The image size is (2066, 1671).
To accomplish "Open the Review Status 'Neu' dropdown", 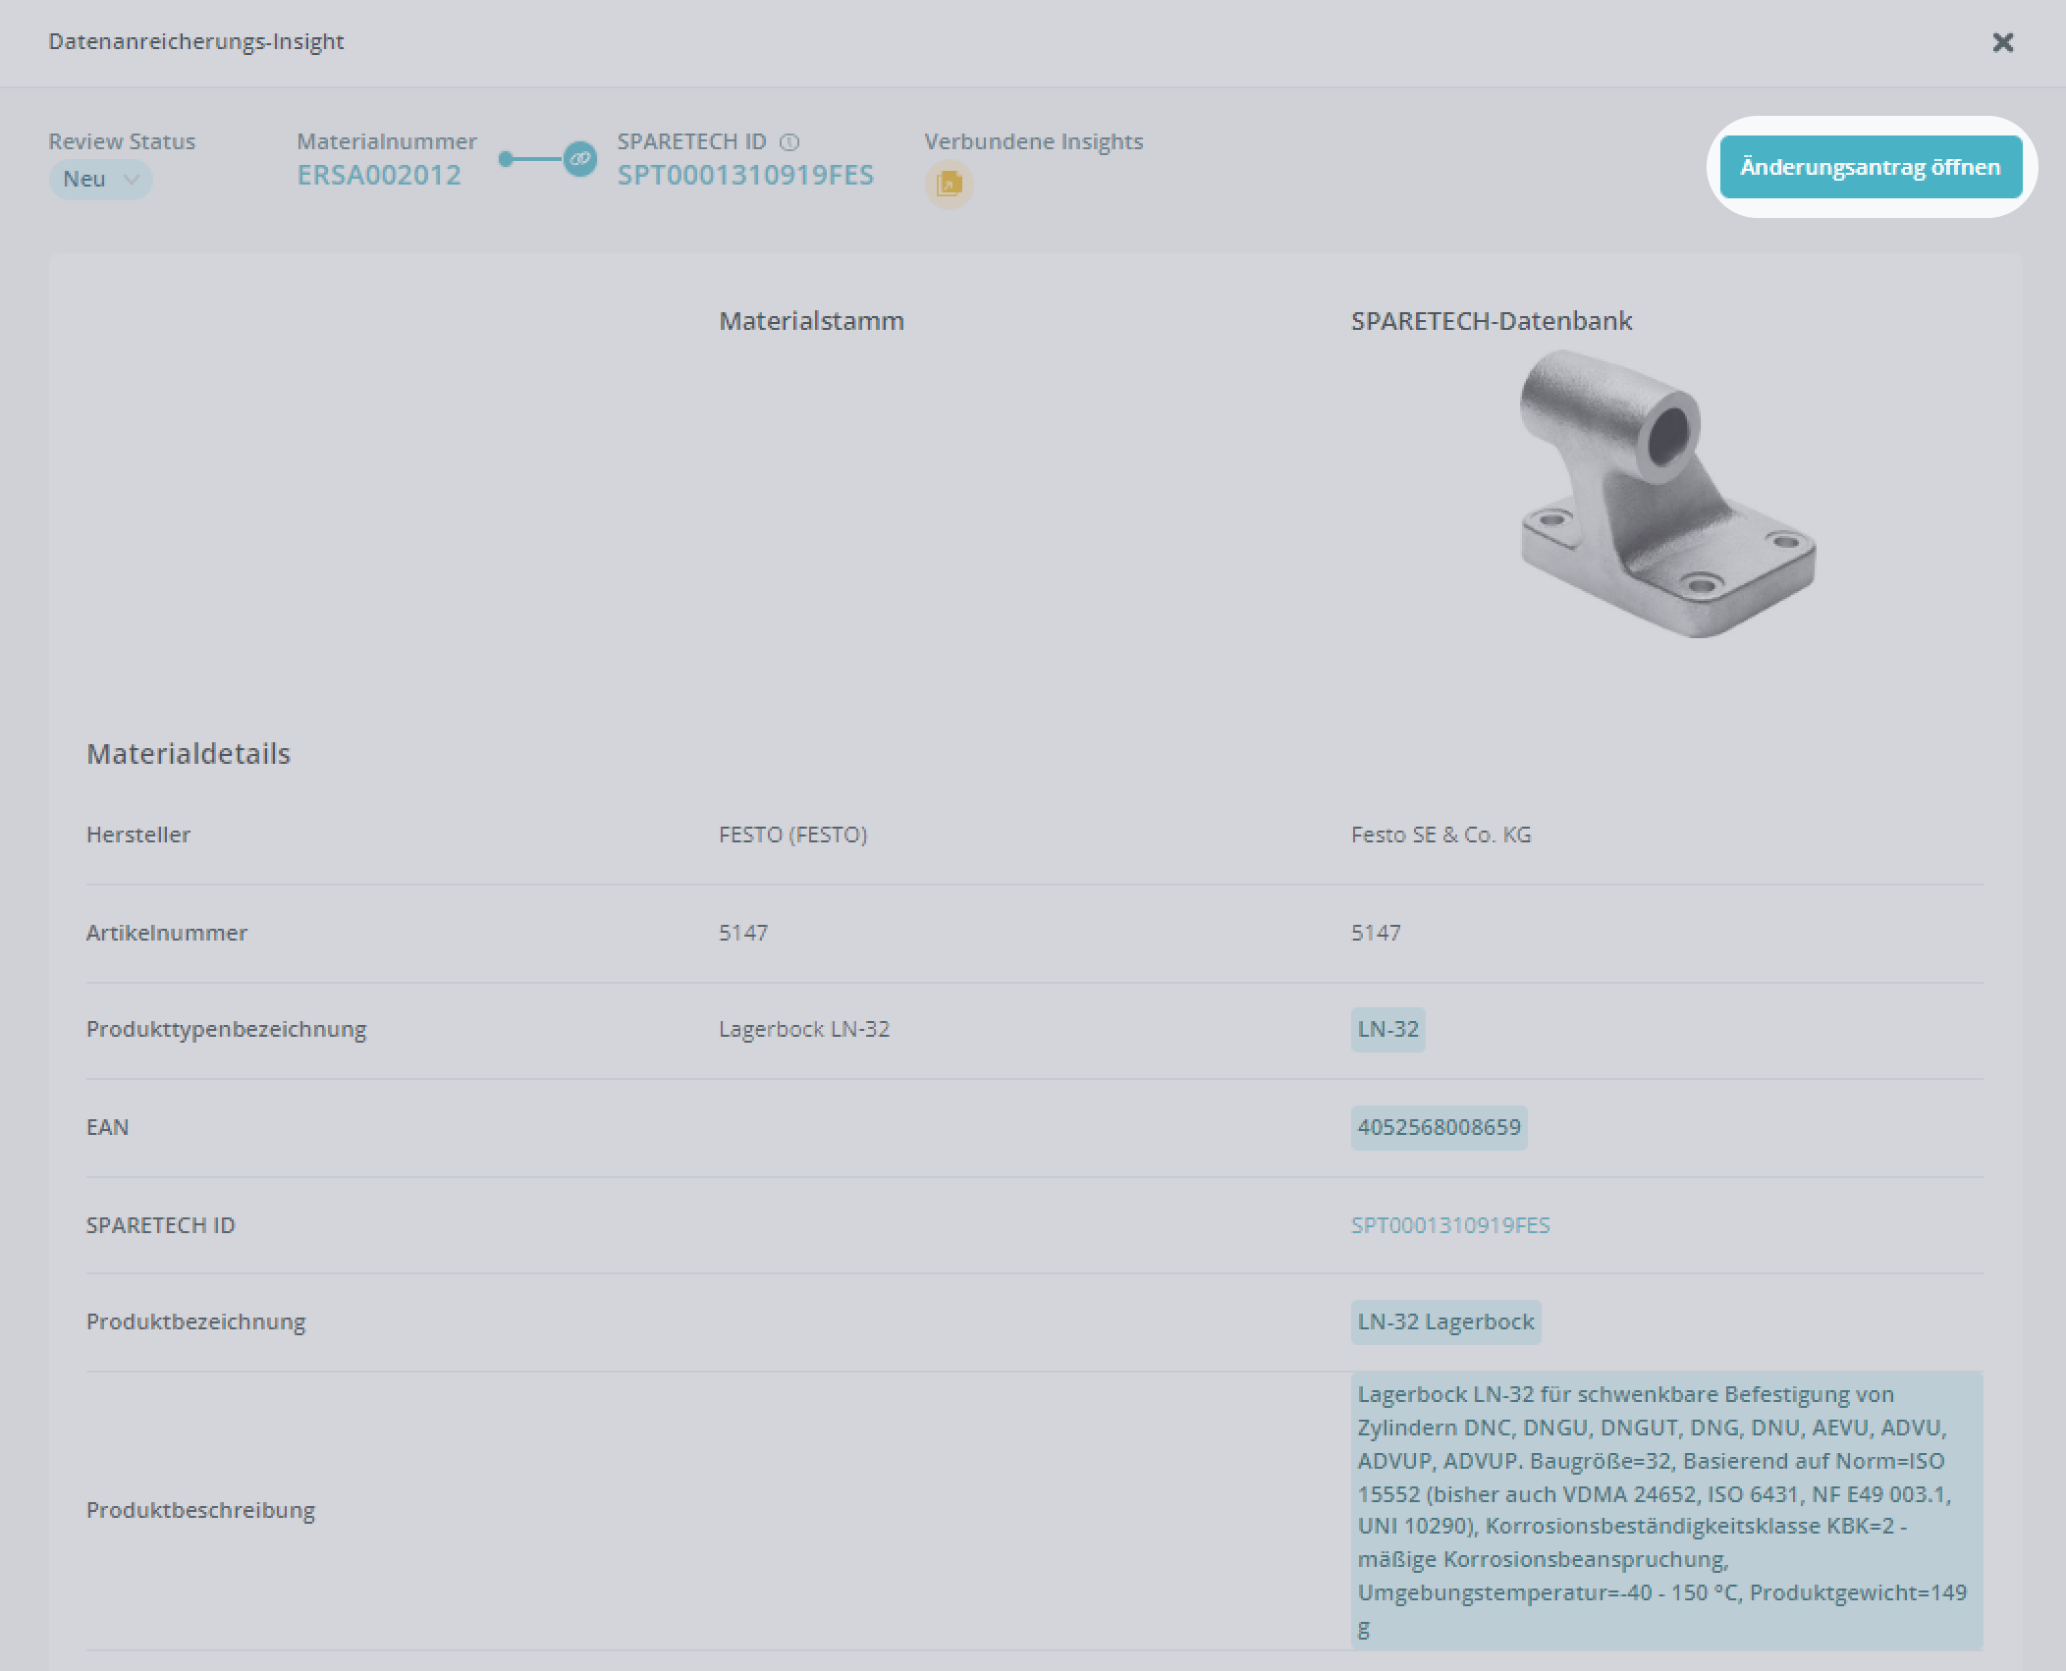I will click(99, 180).
